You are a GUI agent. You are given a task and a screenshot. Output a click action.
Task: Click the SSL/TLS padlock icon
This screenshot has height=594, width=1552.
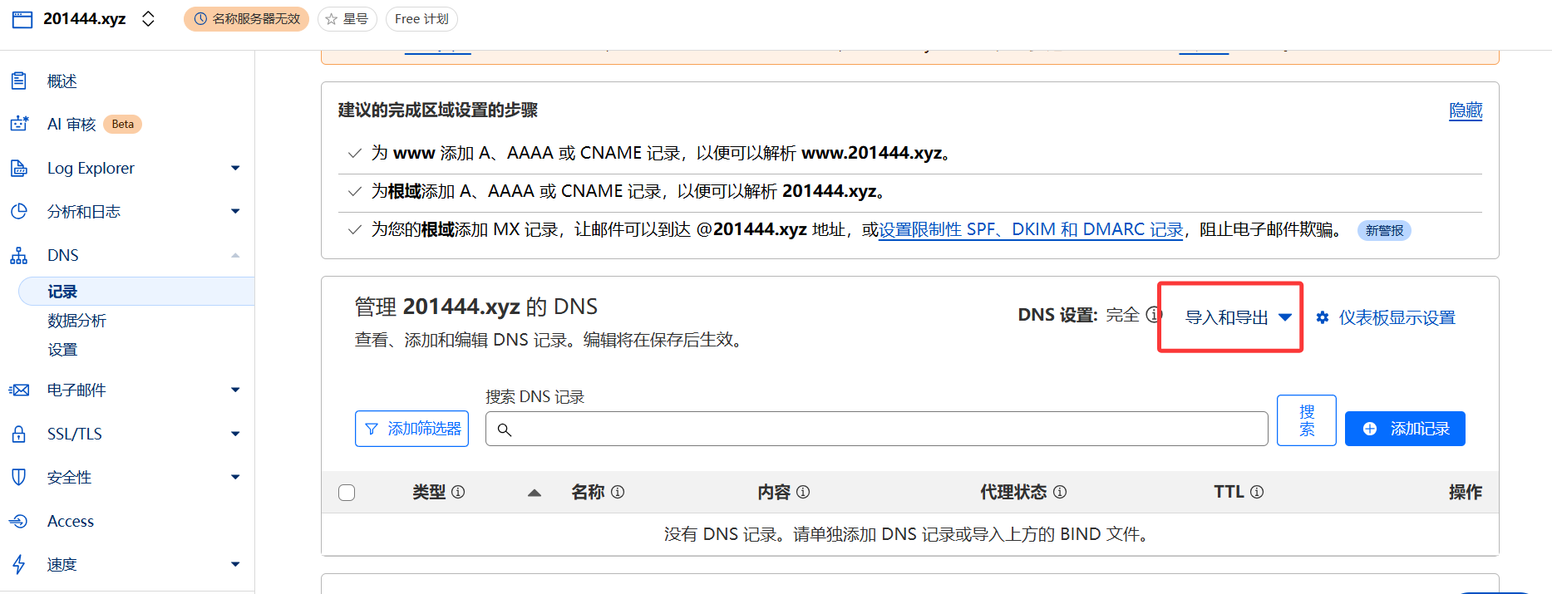tap(19, 434)
